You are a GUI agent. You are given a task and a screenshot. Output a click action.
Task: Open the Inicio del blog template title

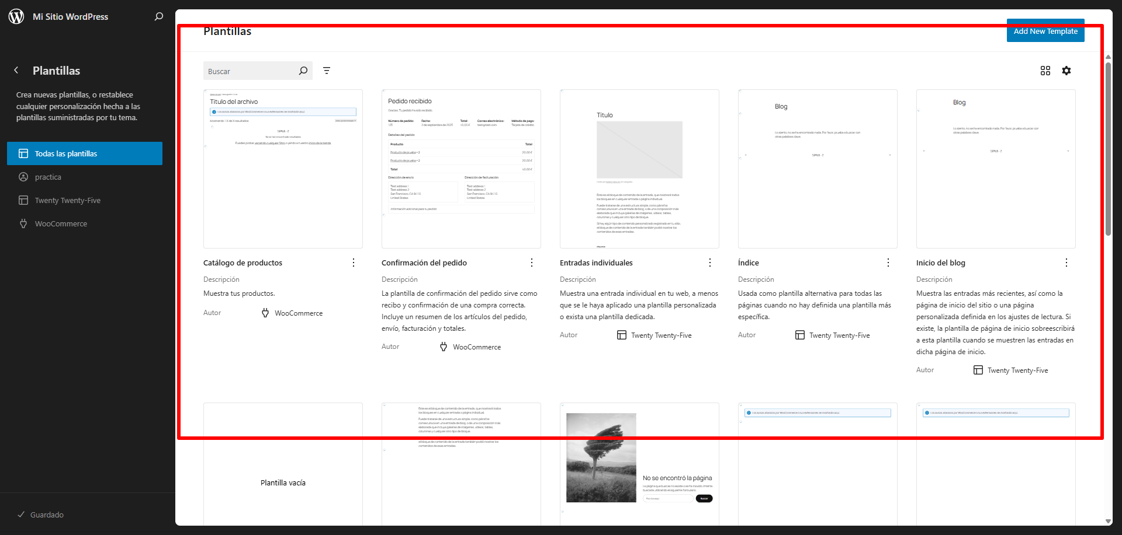[x=940, y=263]
